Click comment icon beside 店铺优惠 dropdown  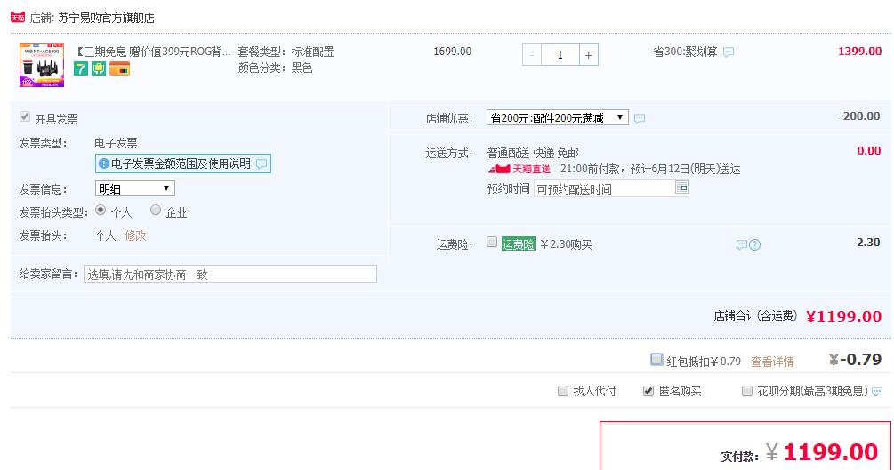click(x=639, y=118)
